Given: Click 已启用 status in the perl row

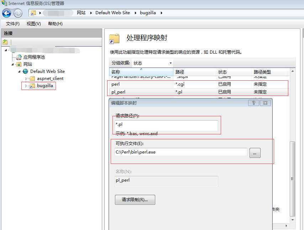Looking at the screenshot, I should click(225, 84).
